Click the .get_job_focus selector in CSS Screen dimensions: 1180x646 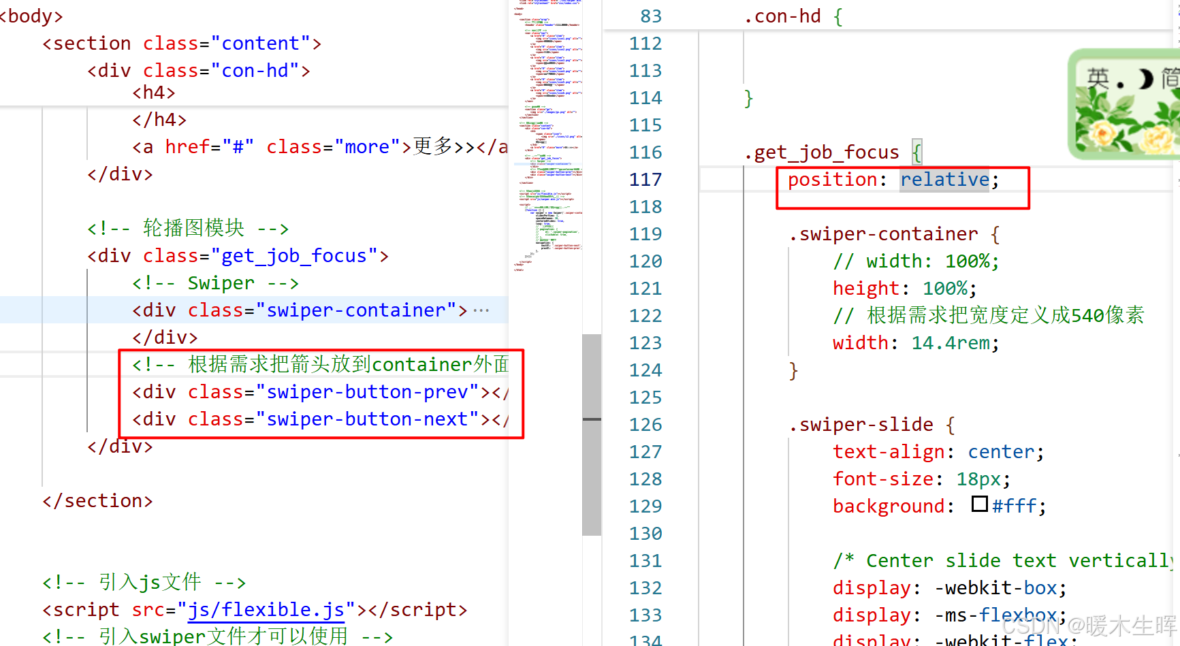click(x=821, y=152)
